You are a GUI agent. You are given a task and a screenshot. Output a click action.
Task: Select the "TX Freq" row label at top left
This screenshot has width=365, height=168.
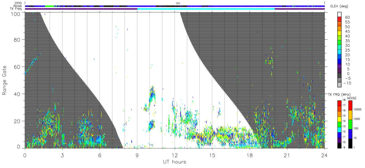point(16,9)
